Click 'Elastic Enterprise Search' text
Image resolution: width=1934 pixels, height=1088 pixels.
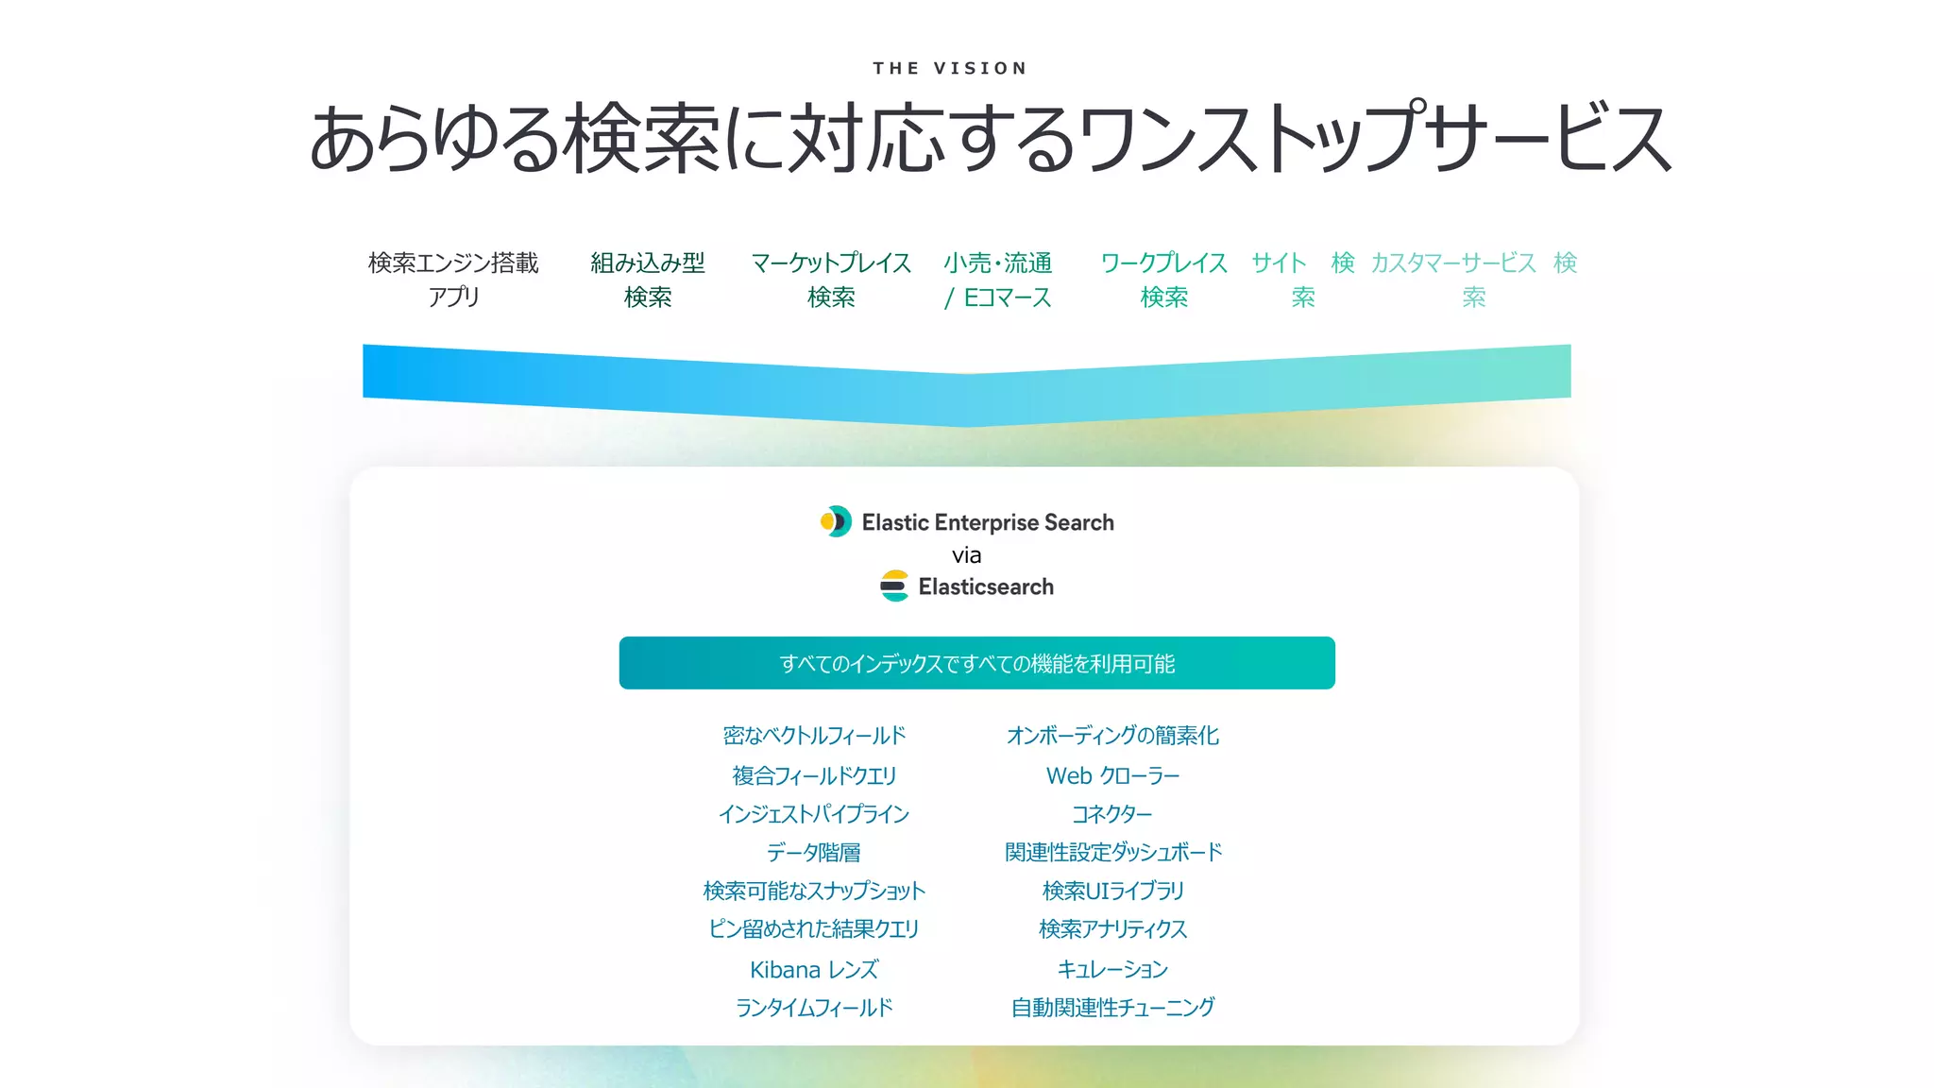(x=988, y=522)
